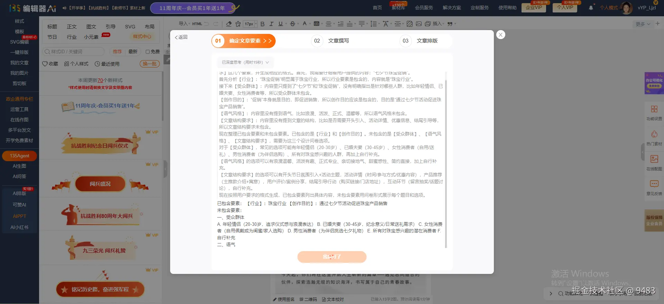Click the 收藏 heart icon
This screenshot has height=304, width=664.
(45, 64)
